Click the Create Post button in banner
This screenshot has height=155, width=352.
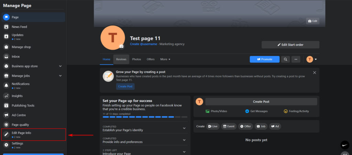(125, 86)
